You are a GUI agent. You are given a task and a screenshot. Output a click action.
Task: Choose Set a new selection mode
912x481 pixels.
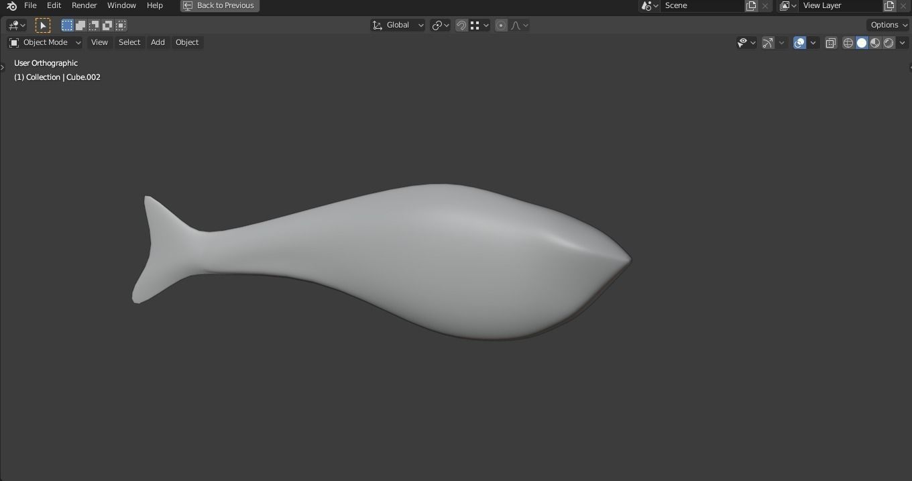click(x=67, y=25)
